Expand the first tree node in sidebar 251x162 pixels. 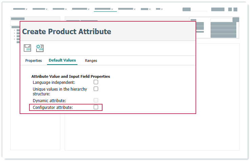click(15, 30)
